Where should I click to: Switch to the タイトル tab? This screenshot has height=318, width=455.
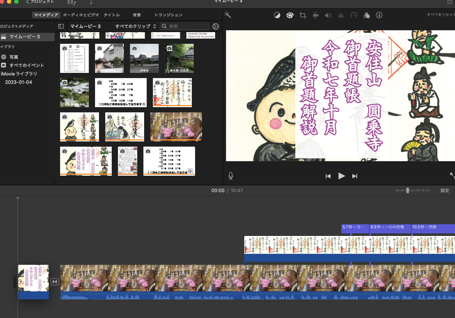111,15
